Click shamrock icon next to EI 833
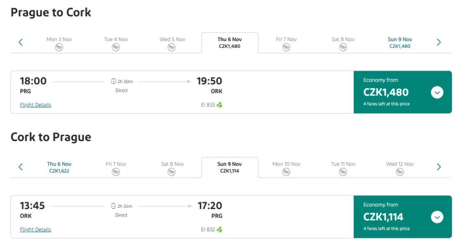The width and height of the screenshot is (467, 246). [x=220, y=105]
